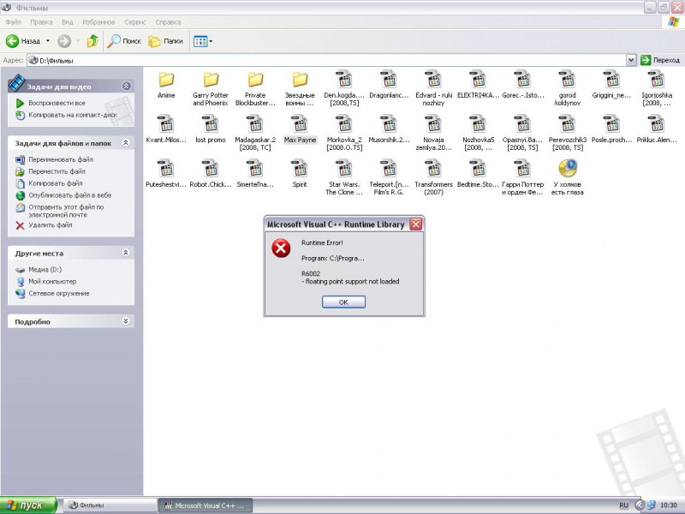Click Отправить этот файл по электронной почте
Viewport: 685px width, 514px height.
coord(66,211)
